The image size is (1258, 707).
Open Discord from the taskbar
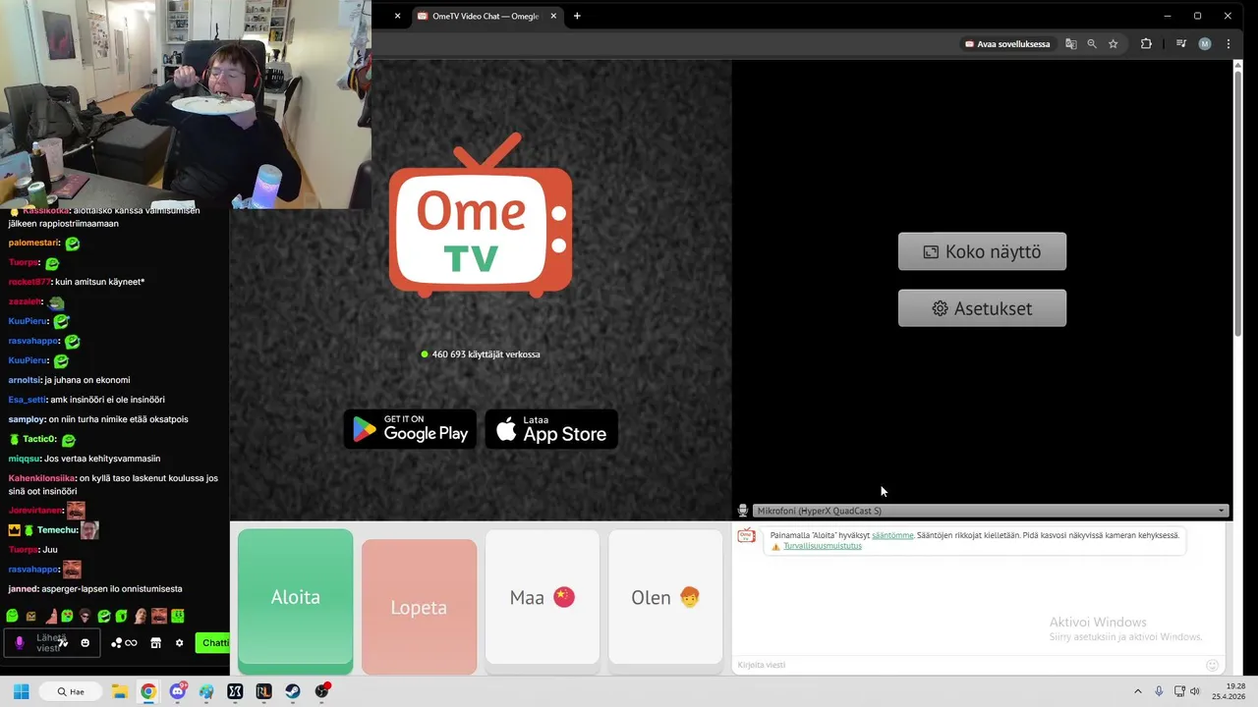pos(178,691)
